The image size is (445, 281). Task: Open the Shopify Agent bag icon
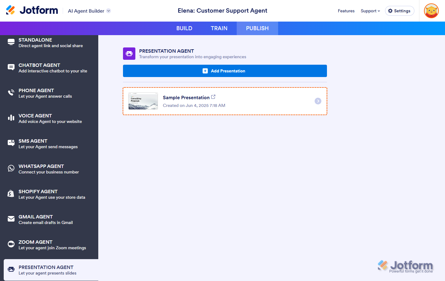(x=11, y=193)
